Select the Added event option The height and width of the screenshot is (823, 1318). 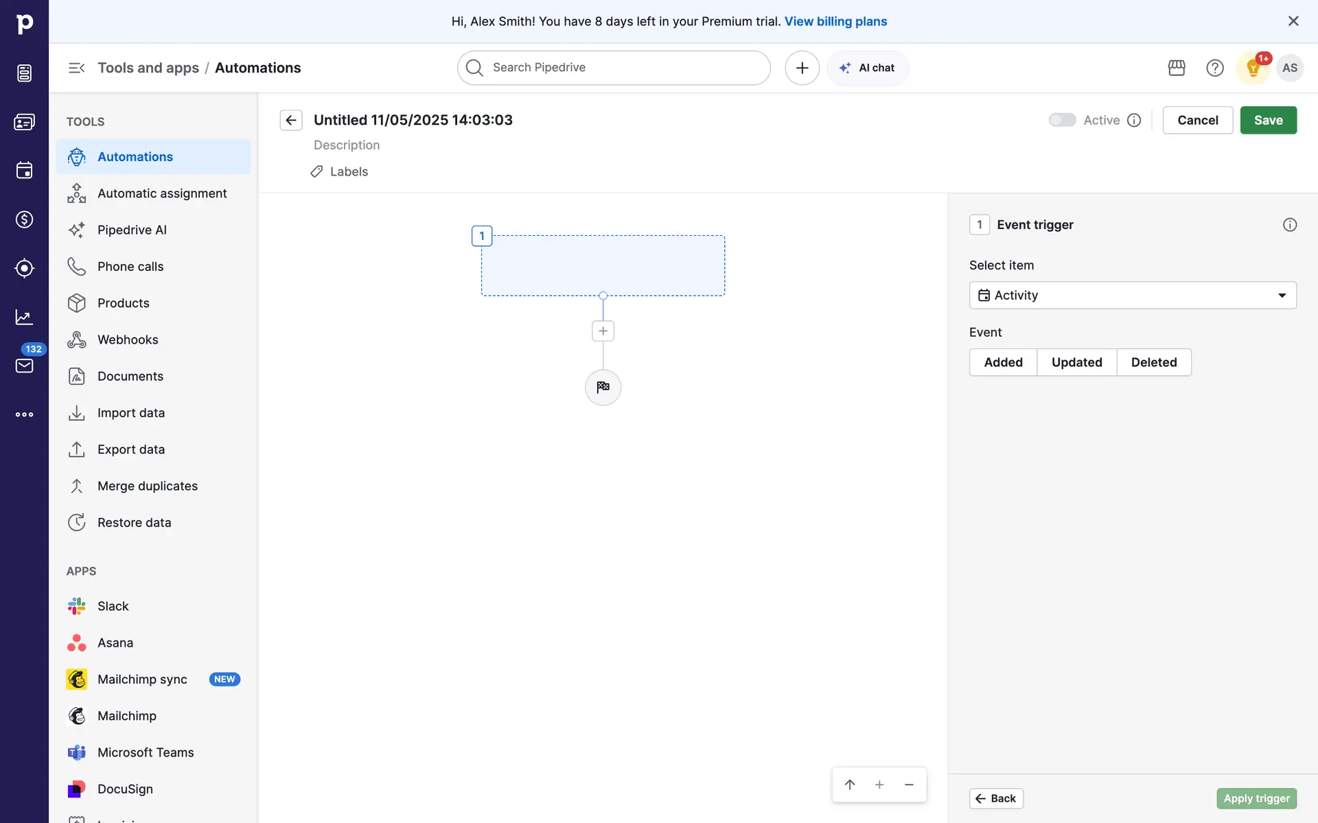[x=1003, y=362]
